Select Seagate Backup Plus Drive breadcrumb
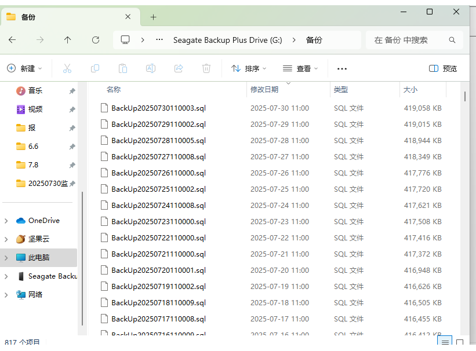The height and width of the screenshot is (351, 476). (227, 40)
